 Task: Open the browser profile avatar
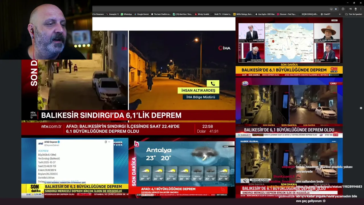355,9
